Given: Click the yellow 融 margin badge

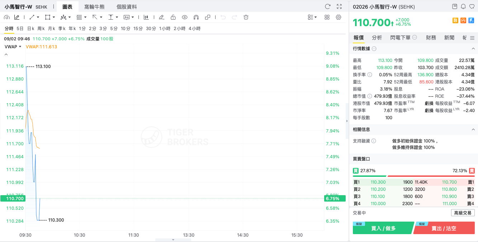Looking at the screenshot, I should point(455,20).
